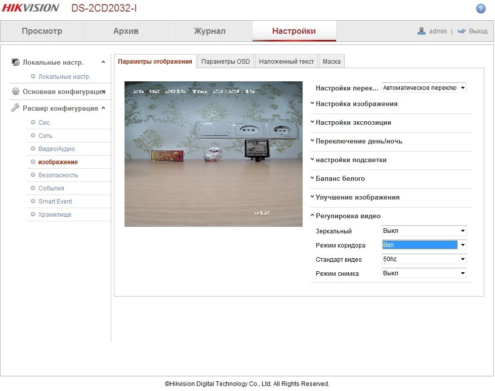Screen dimensions: 495x391
Task: Open the Архив main tab
Action: coord(126,31)
